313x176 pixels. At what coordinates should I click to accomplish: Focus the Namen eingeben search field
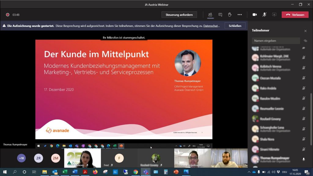276,41
